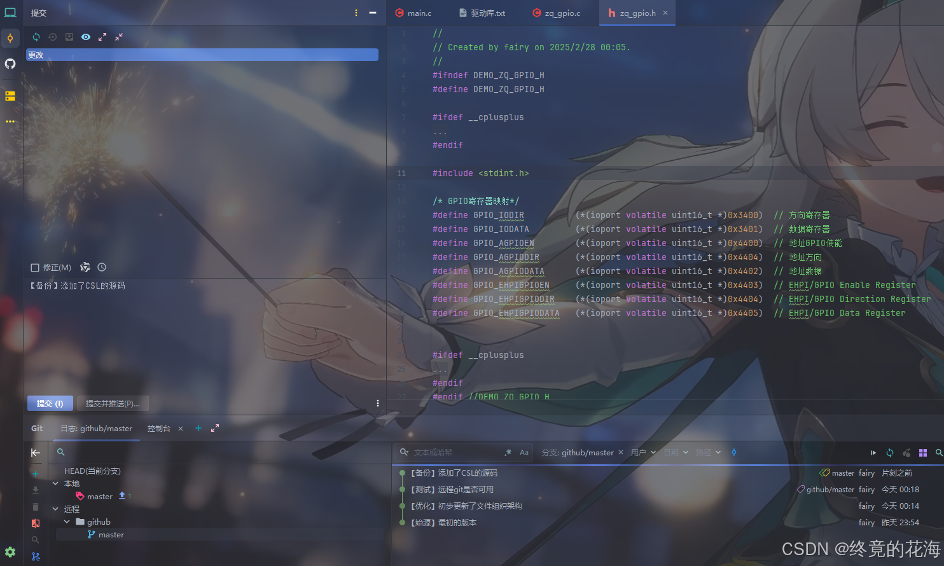Click the blue commit-node icon after 路径 filter
The width and height of the screenshot is (944, 566).
[734, 452]
